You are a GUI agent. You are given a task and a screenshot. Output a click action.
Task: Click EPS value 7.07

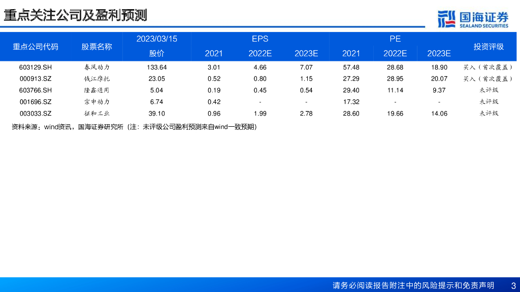click(306, 67)
